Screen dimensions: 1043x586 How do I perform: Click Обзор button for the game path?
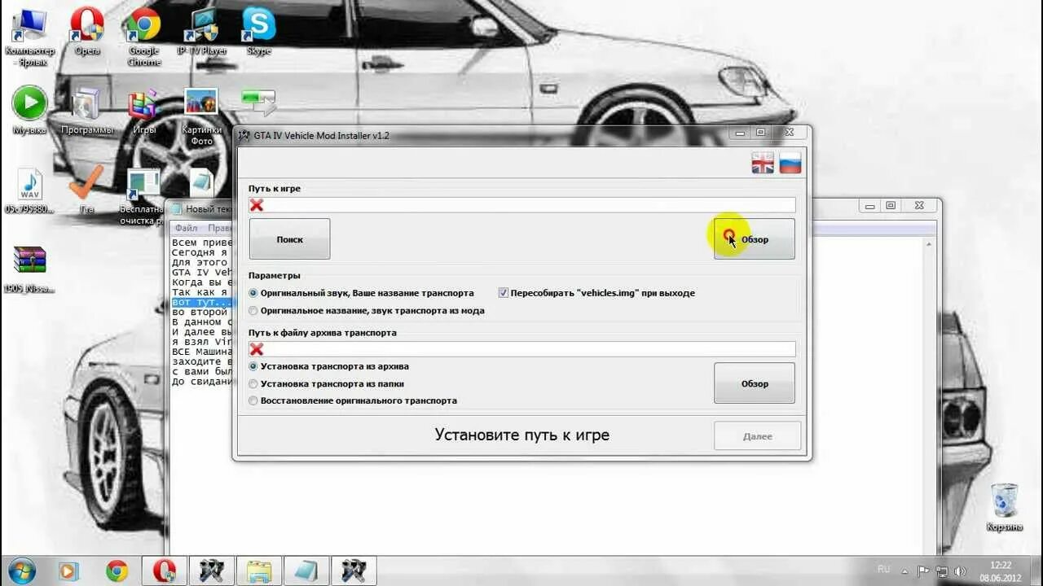tap(755, 239)
